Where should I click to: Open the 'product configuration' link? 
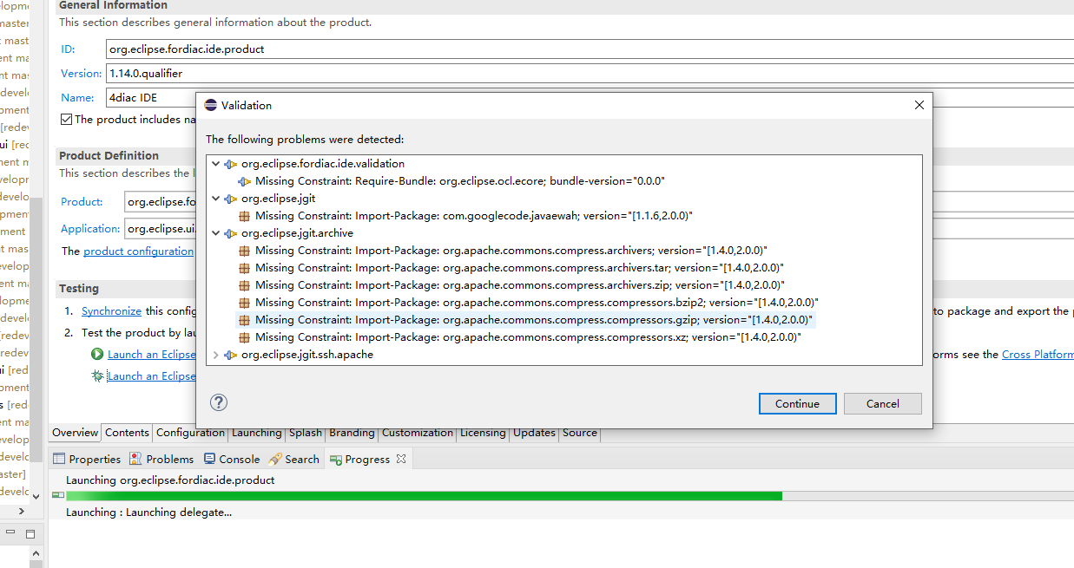(139, 251)
